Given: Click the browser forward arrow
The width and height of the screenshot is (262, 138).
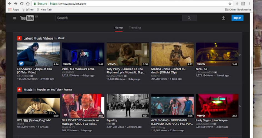Looking at the screenshot, I should click(16, 4).
